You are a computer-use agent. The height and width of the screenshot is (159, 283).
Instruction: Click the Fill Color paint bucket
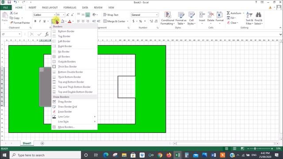(62, 21)
